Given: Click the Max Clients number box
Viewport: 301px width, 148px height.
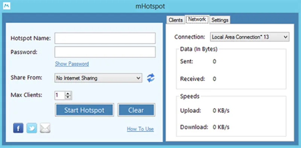Looking at the screenshot, I should 60,95.
